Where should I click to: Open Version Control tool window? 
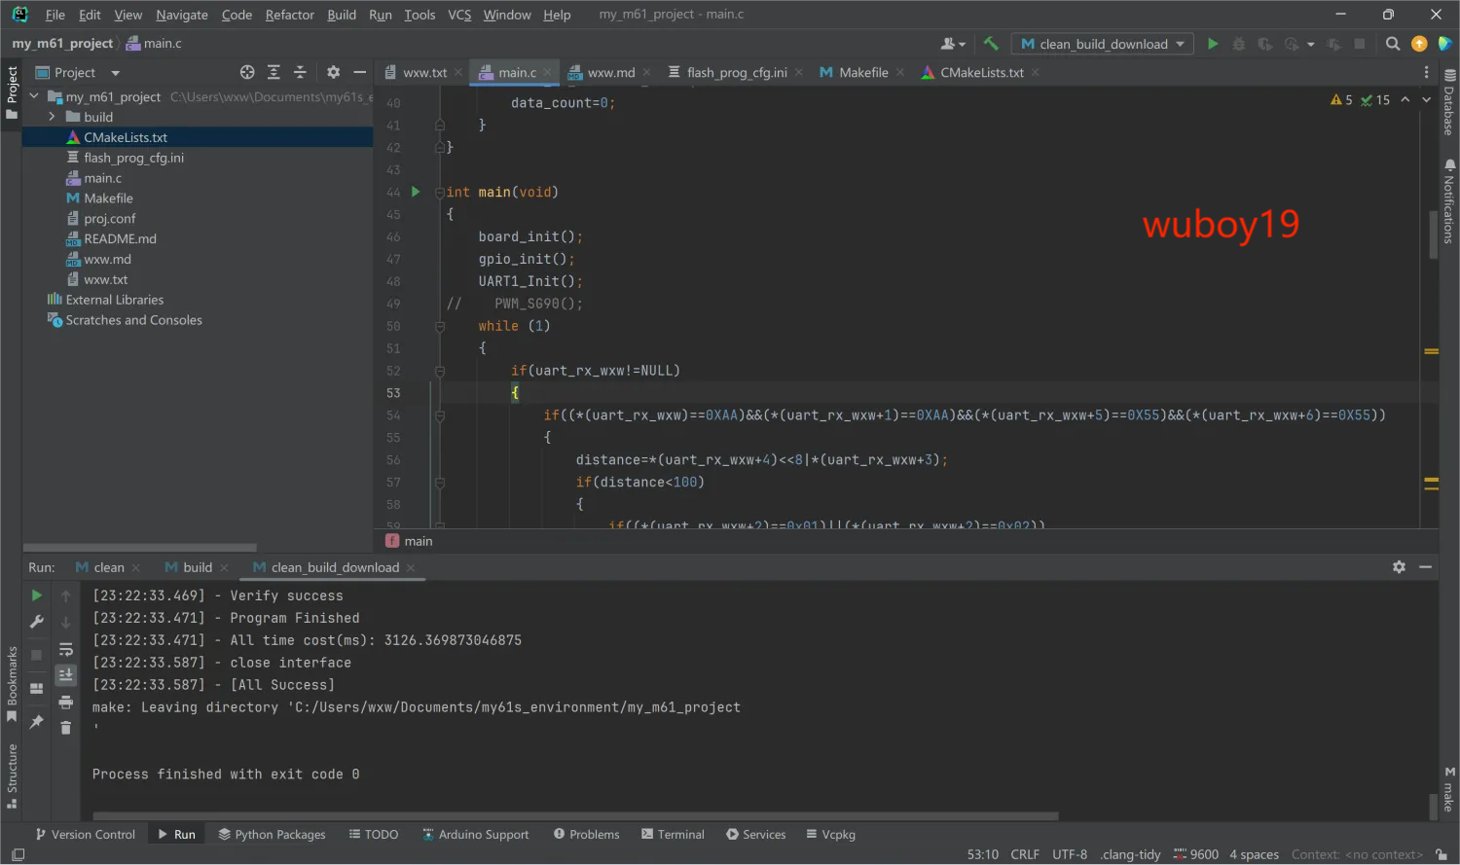pyautogui.click(x=86, y=835)
